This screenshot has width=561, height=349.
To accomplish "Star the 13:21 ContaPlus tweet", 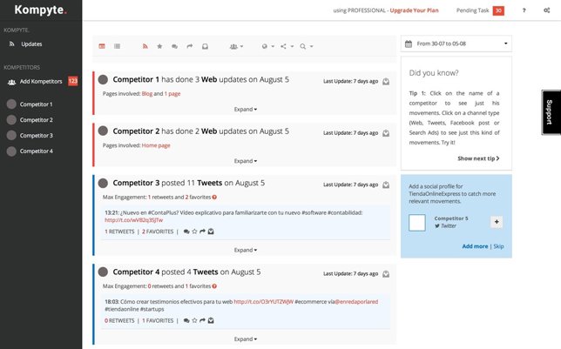I will point(194,232).
